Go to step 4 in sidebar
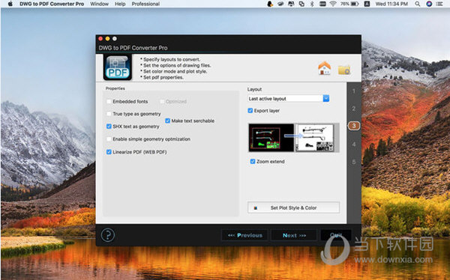The height and width of the screenshot is (280, 450). (x=354, y=144)
